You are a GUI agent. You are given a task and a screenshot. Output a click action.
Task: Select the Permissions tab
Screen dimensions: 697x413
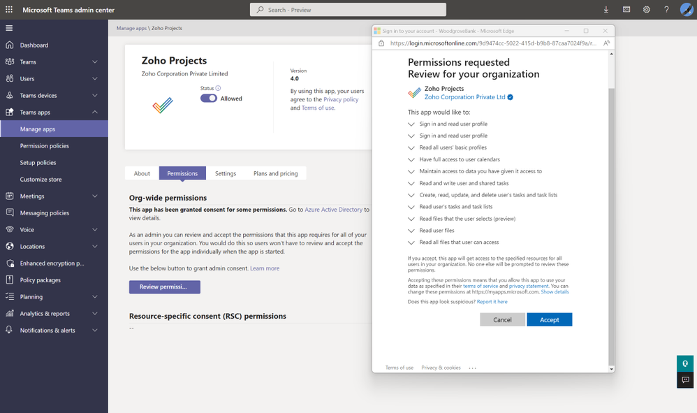182,173
